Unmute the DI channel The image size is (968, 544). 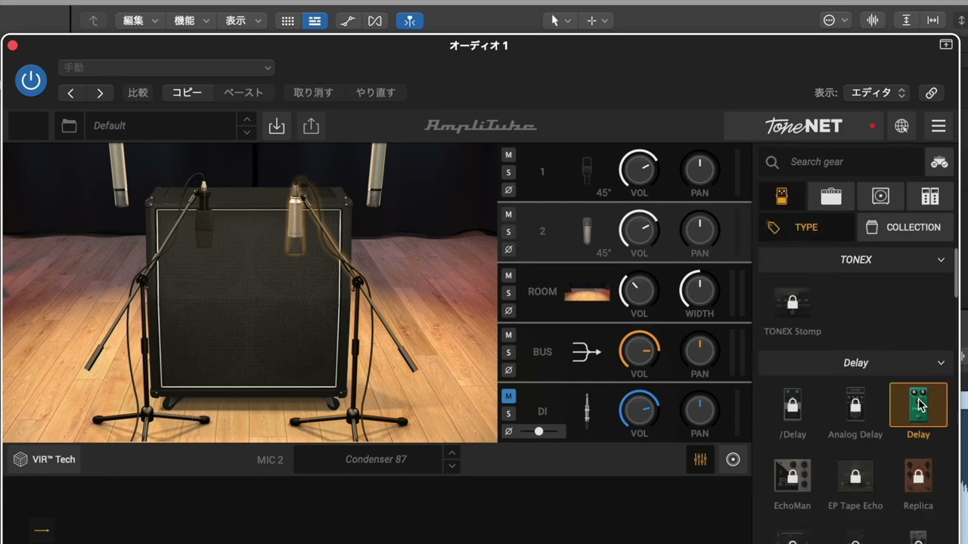[508, 396]
